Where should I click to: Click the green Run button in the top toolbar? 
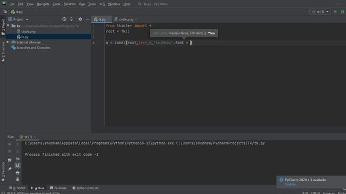335,12
